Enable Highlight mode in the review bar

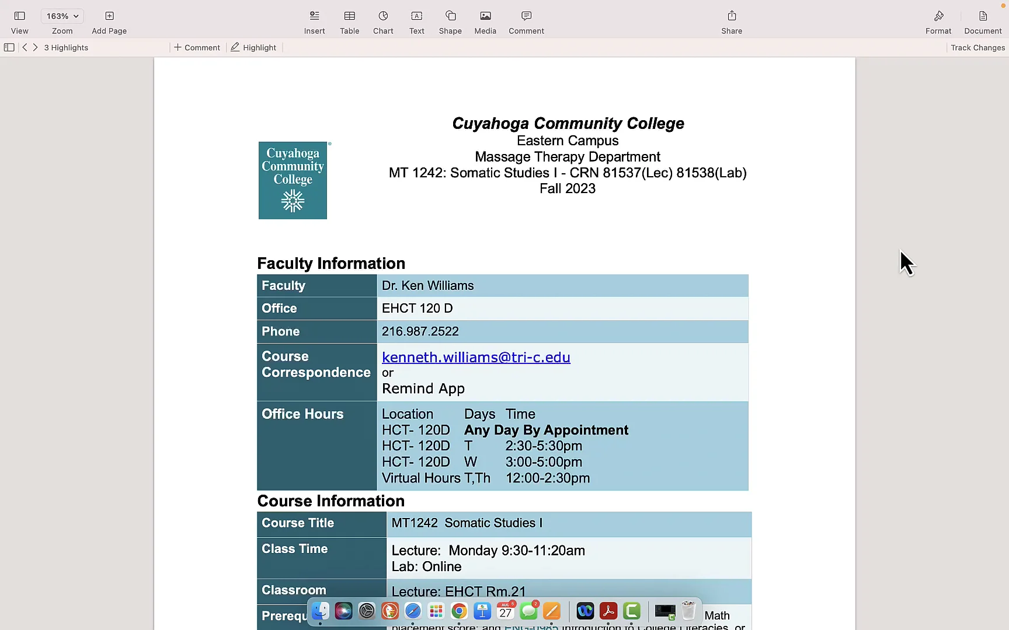[x=253, y=47]
